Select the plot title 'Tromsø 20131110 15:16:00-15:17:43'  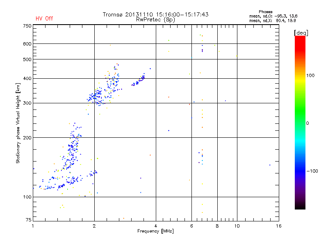point(155,14)
